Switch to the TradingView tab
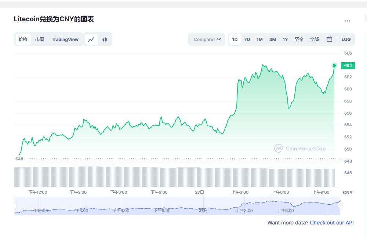This screenshot has width=367, height=238. 65,40
